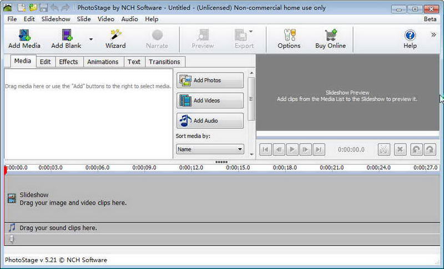
Task: Switch to the Transitions tab
Action: tap(164, 62)
